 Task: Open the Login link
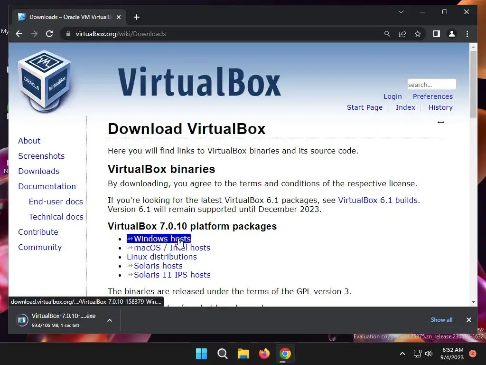point(393,96)
